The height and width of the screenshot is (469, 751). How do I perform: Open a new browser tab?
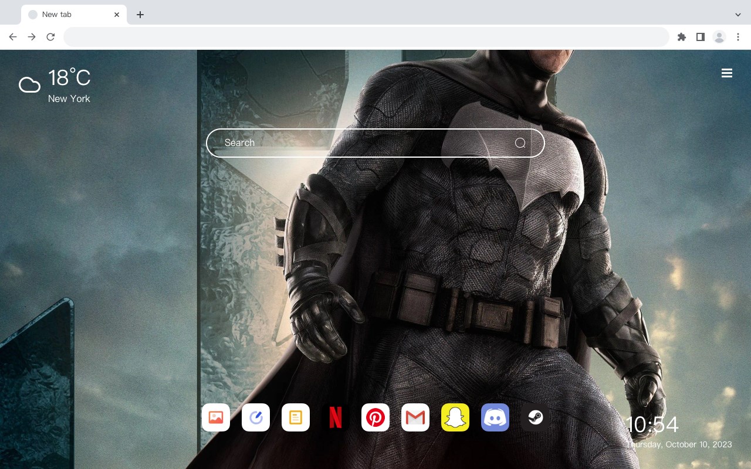pyautogui.click(x=140, y=15)
